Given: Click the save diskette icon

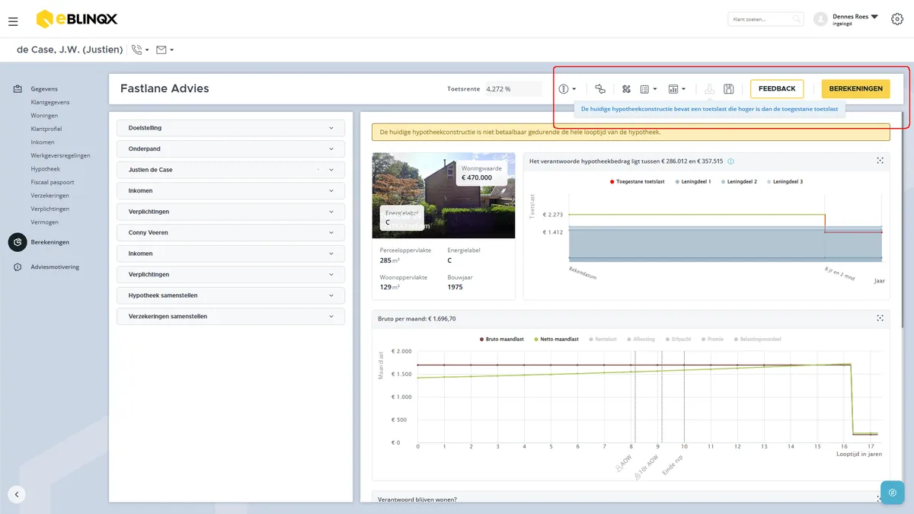Looking at the screenshot, I should click(728, 89).
